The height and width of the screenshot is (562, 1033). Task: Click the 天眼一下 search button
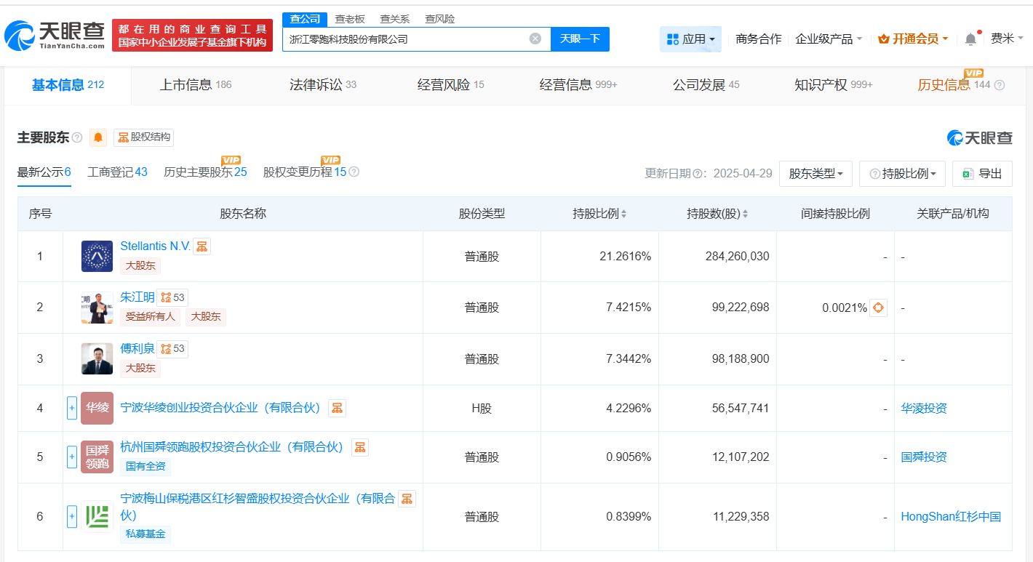click(x=580, y=39)
